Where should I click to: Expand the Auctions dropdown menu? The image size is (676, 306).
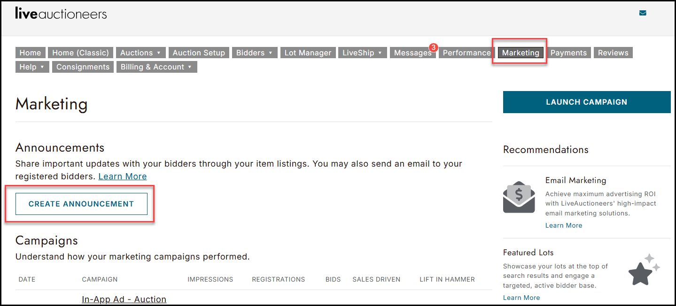141,53
